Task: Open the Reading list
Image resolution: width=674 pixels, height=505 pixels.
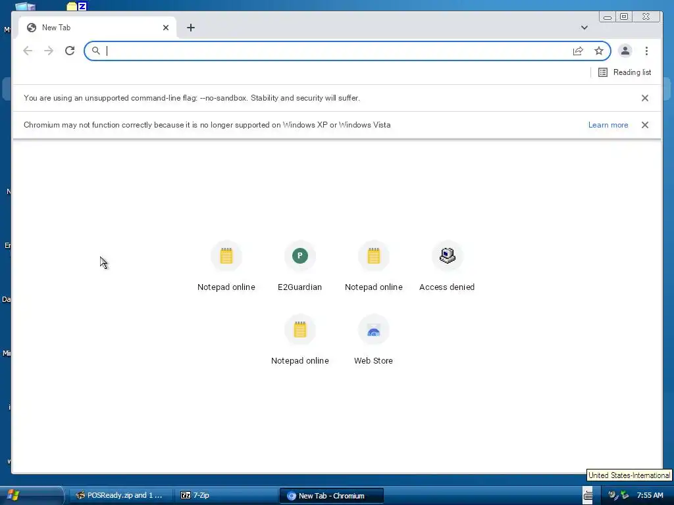Action: coord(625,72)
